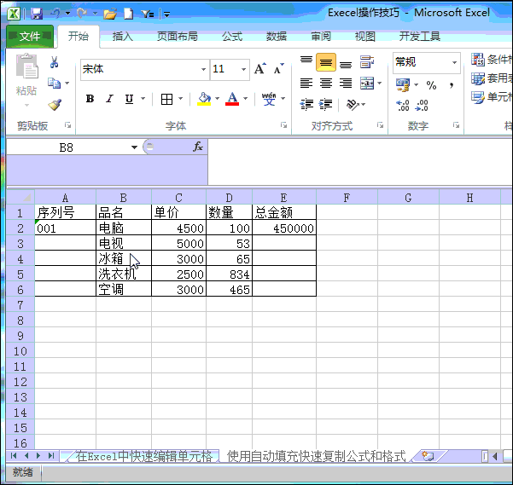Open font group dialog launcher

coord(283,125)
